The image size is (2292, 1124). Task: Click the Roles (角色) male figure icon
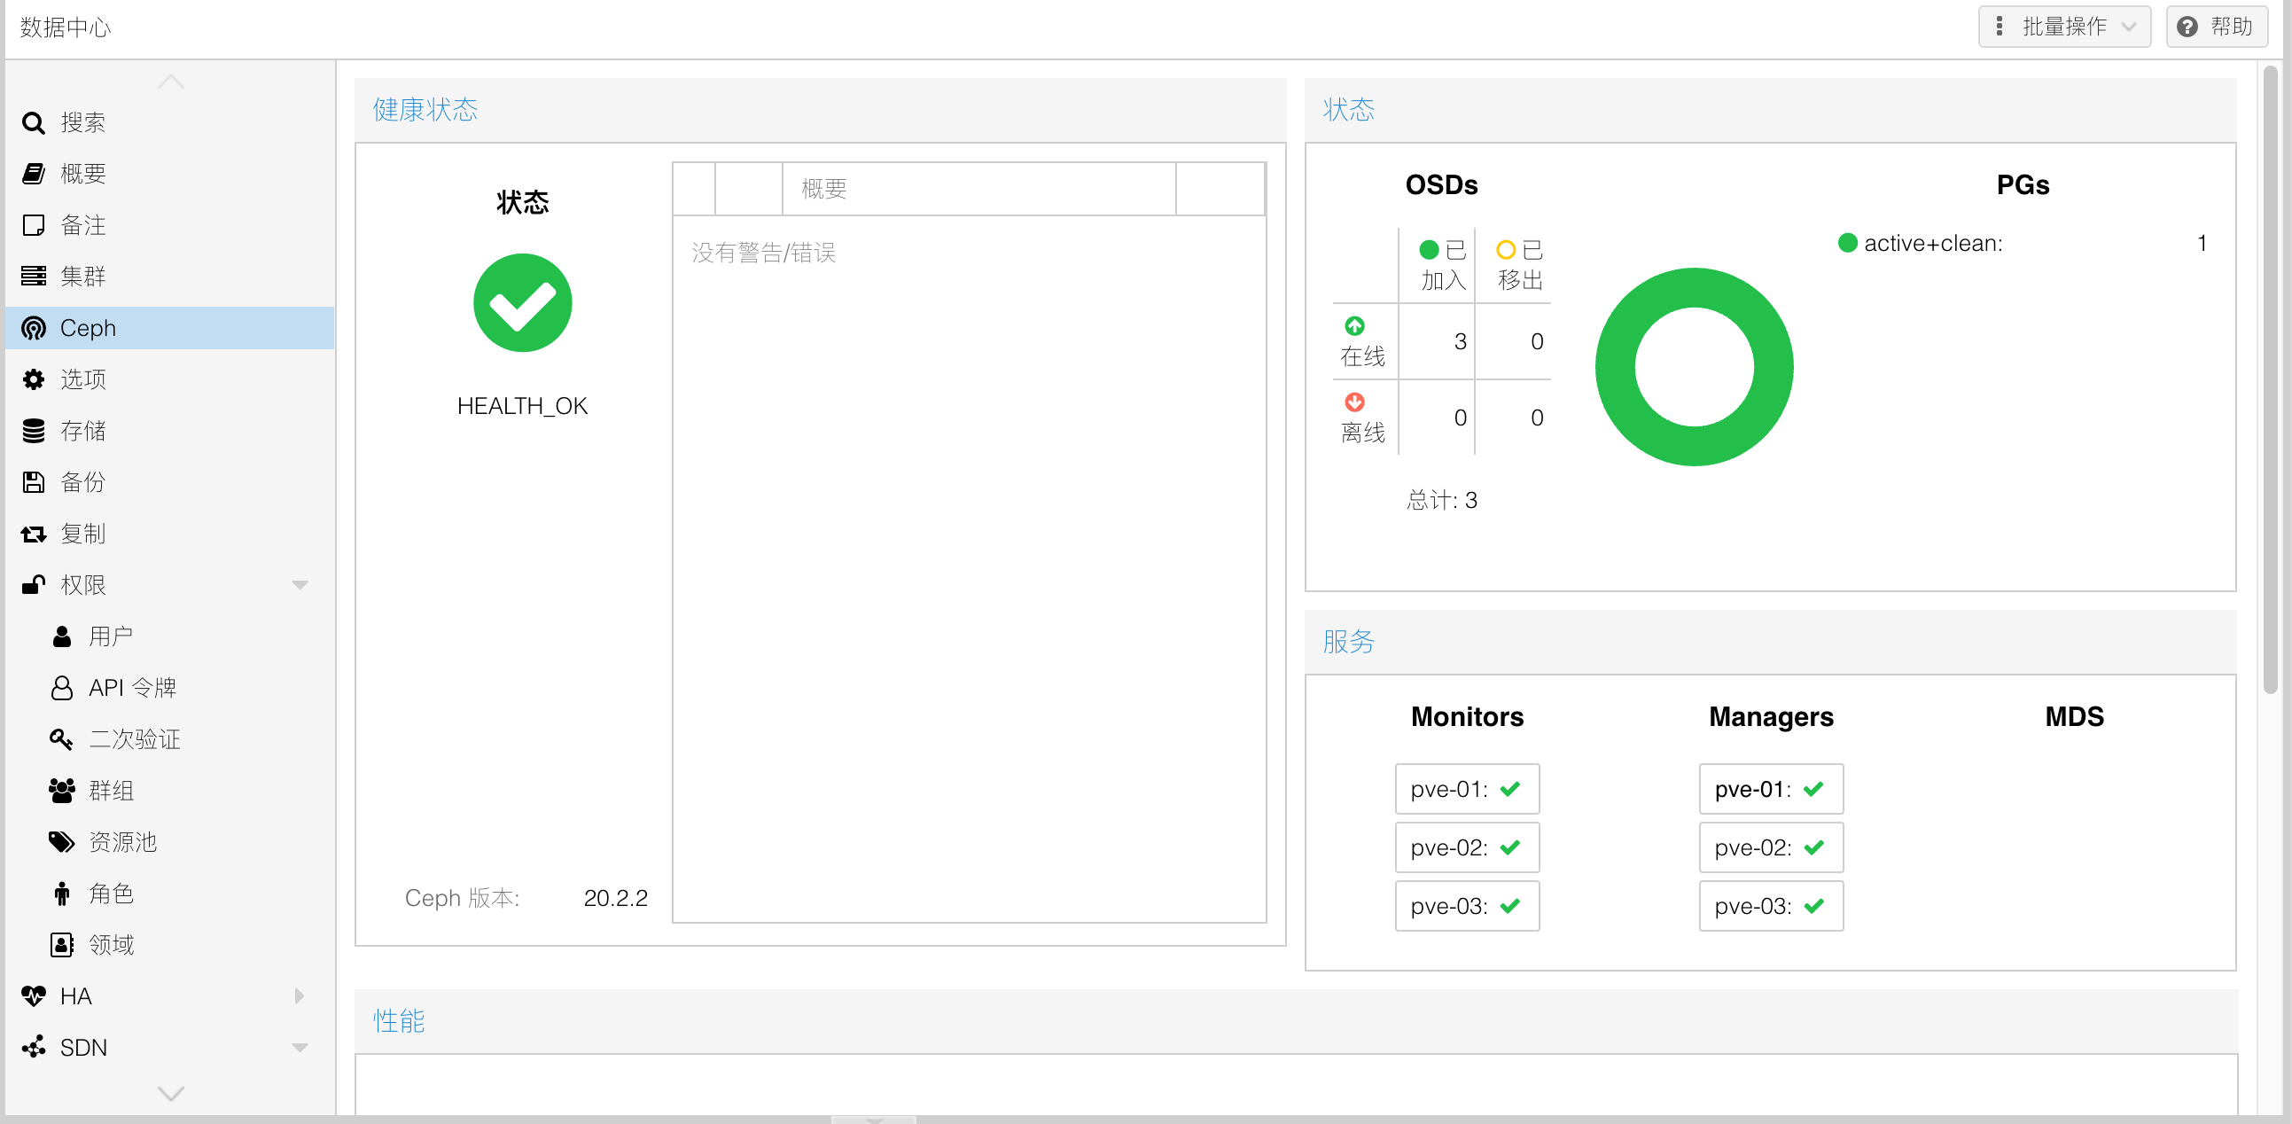[61, 894]
